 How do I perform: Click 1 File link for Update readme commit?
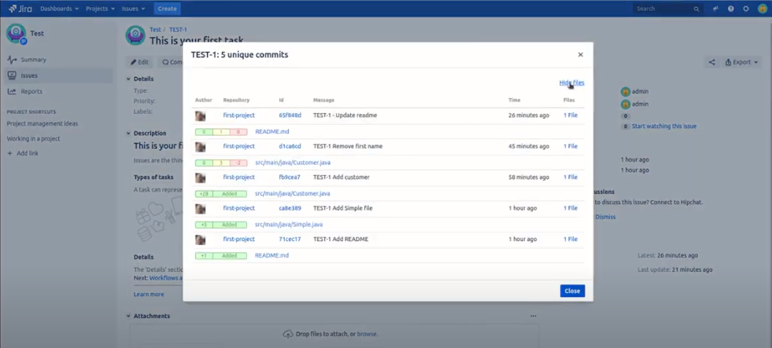pos(570,115)
